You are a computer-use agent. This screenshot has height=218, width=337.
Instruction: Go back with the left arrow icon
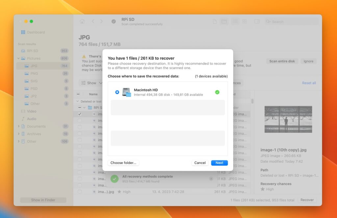(x=93, y=21)
